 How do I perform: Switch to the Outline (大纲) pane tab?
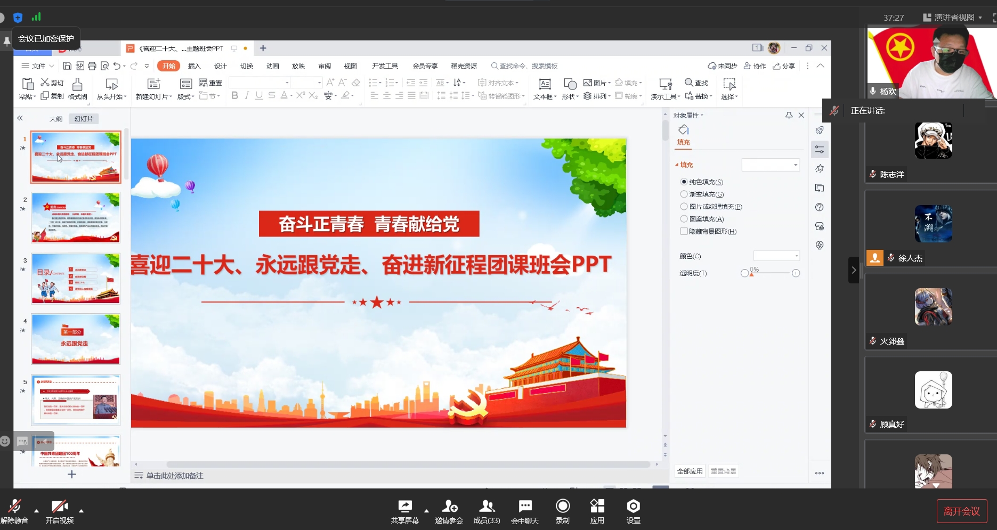[x=56, y=119]
